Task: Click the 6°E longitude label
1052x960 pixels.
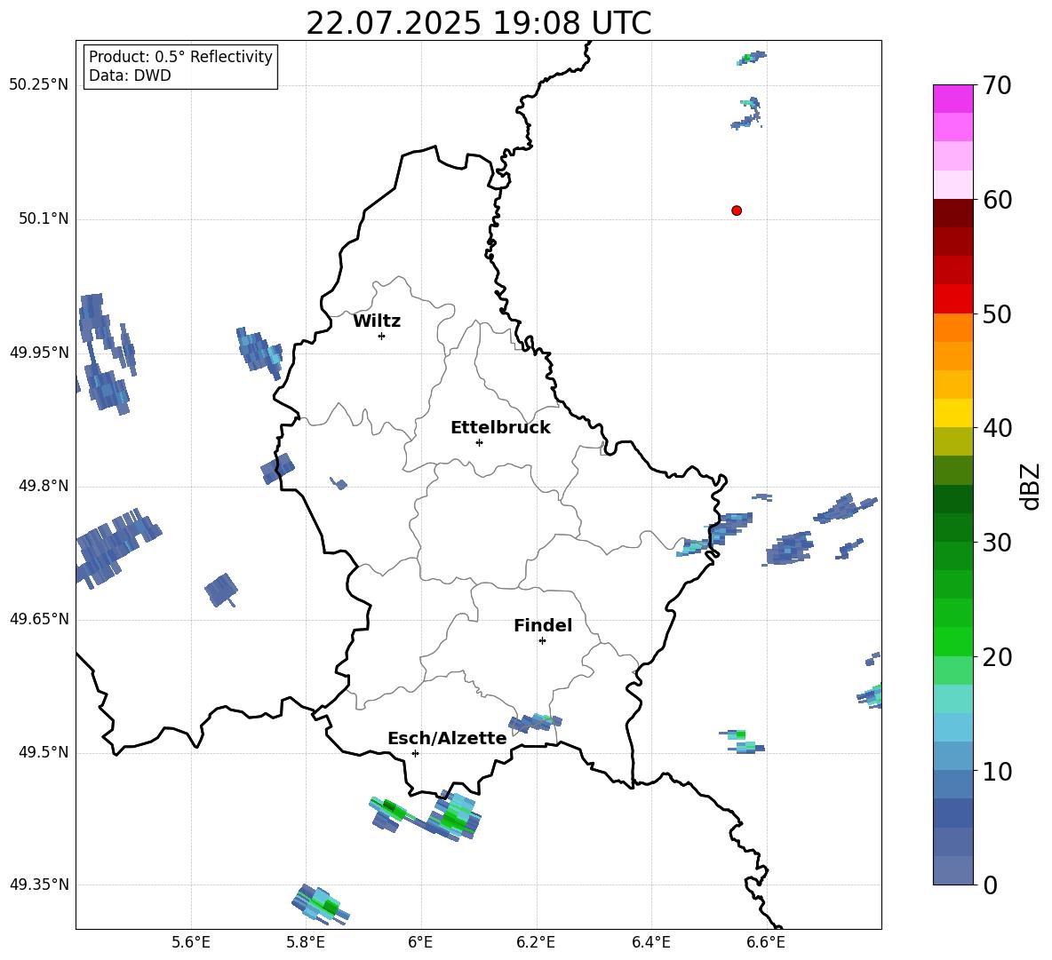Action: click(x=420, y=942)
